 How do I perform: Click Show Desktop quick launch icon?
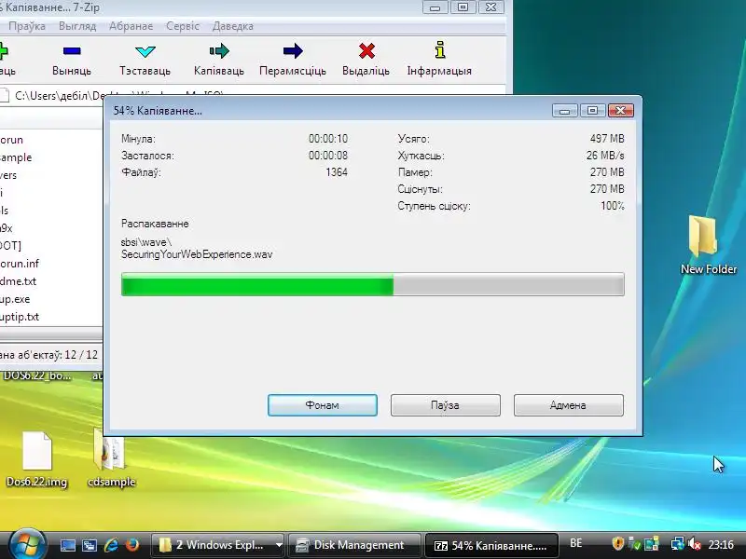tap(67, 545)
